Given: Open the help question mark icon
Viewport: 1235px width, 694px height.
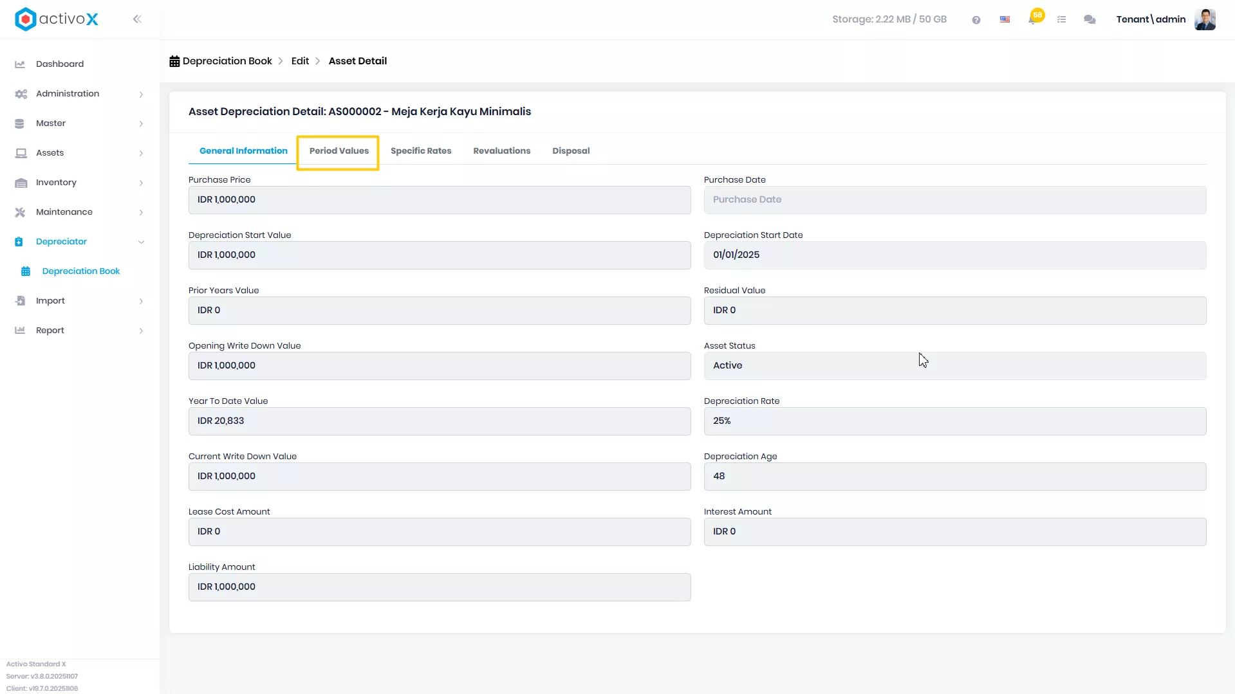Looking at the screenshot, I should tap(976, 20).
